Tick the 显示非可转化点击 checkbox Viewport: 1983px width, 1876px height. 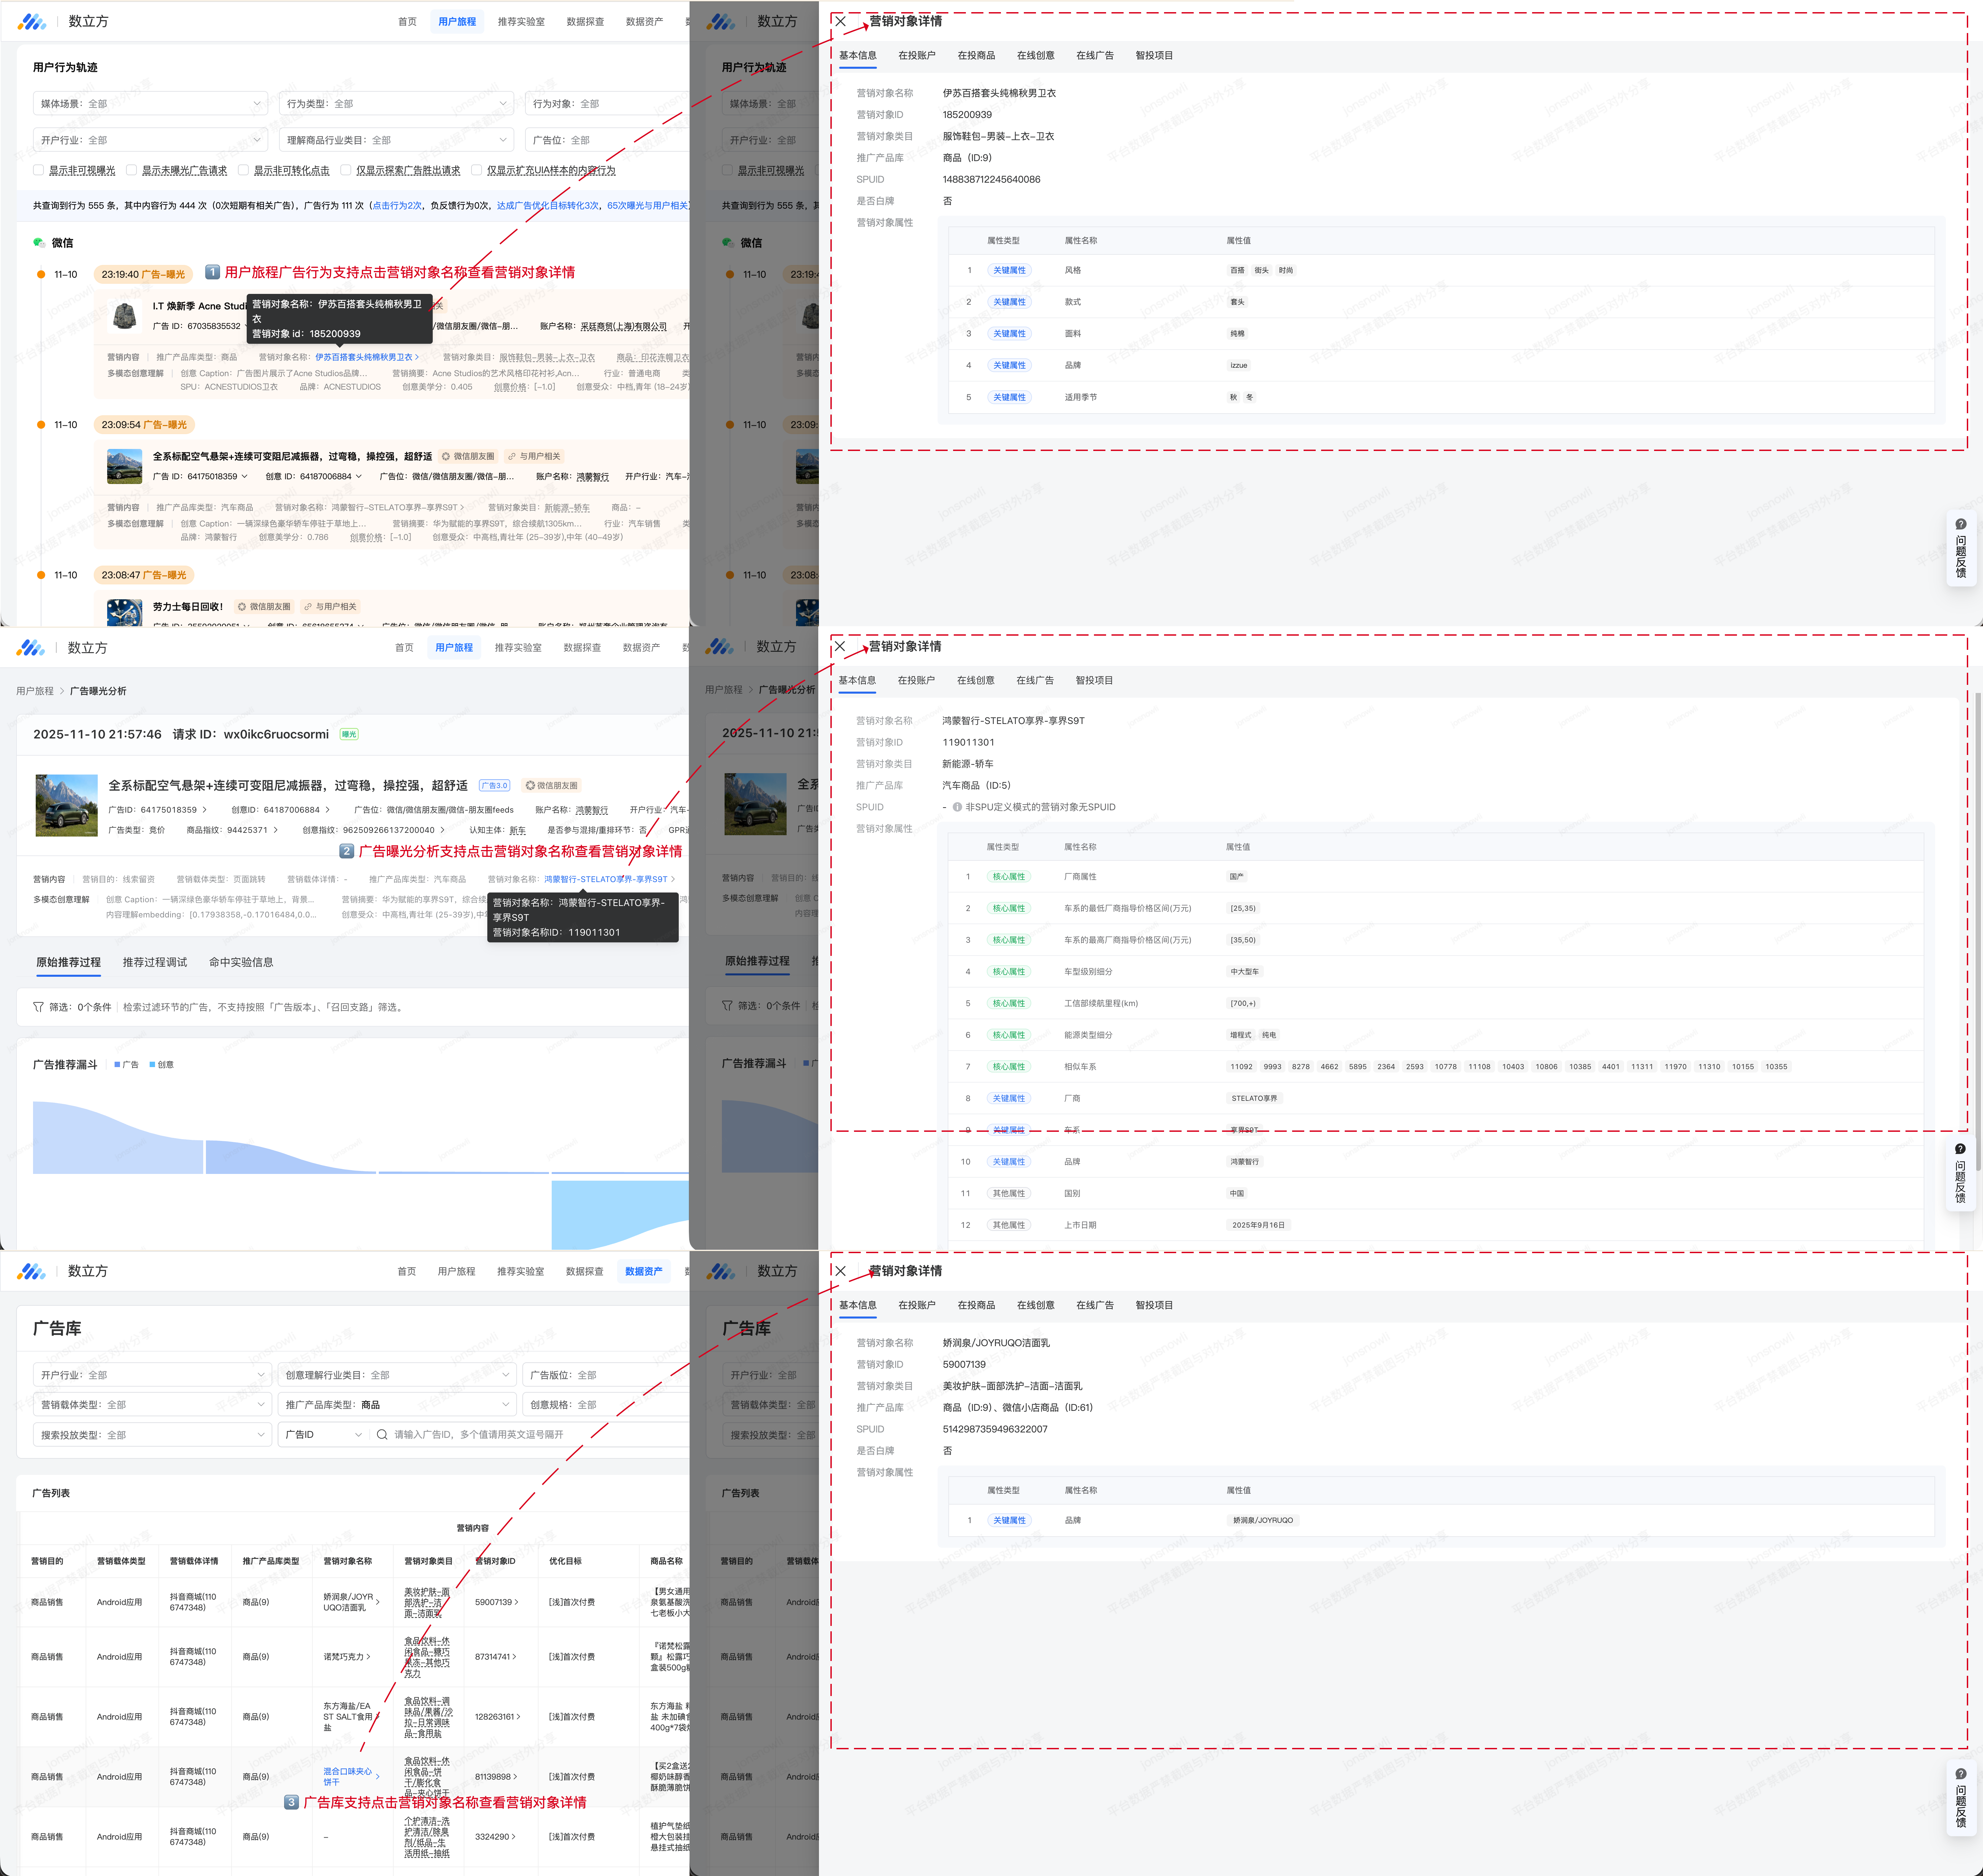click(x=243, y=170)
